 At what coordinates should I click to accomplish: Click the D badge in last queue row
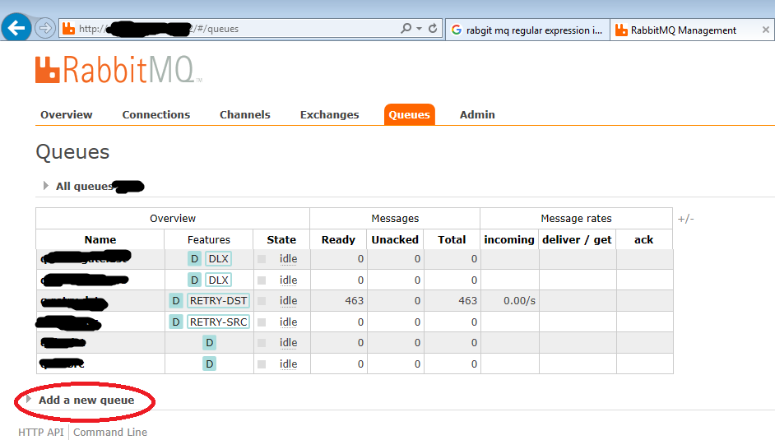(209, 364)
